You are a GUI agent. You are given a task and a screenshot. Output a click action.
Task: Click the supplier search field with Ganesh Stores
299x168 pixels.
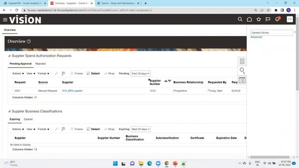pos(271,33)
